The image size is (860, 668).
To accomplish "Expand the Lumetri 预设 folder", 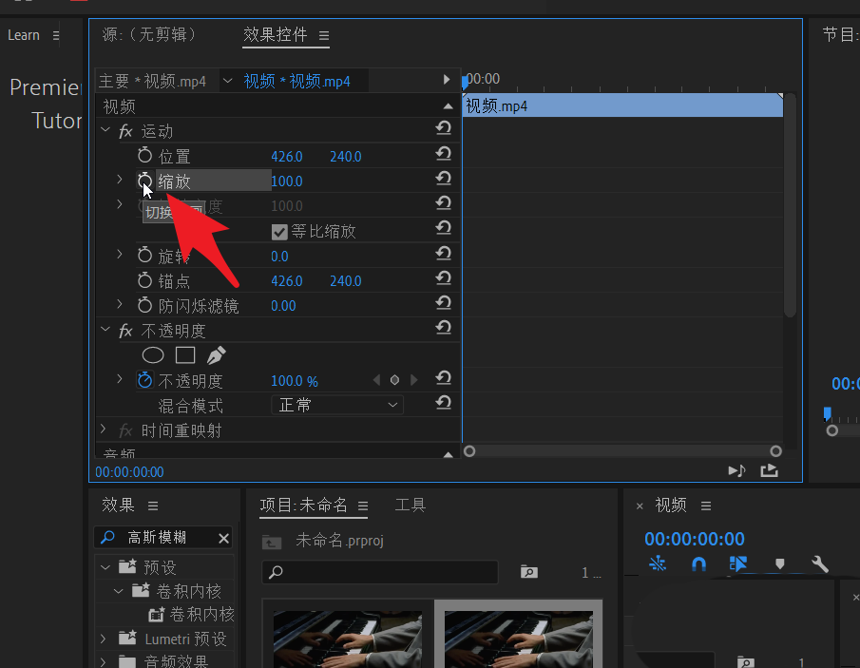I will coord(104,639).
